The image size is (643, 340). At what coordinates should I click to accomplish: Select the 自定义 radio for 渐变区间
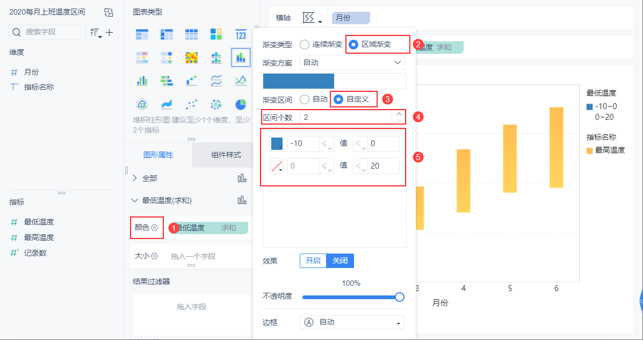(x=338, y=99)
